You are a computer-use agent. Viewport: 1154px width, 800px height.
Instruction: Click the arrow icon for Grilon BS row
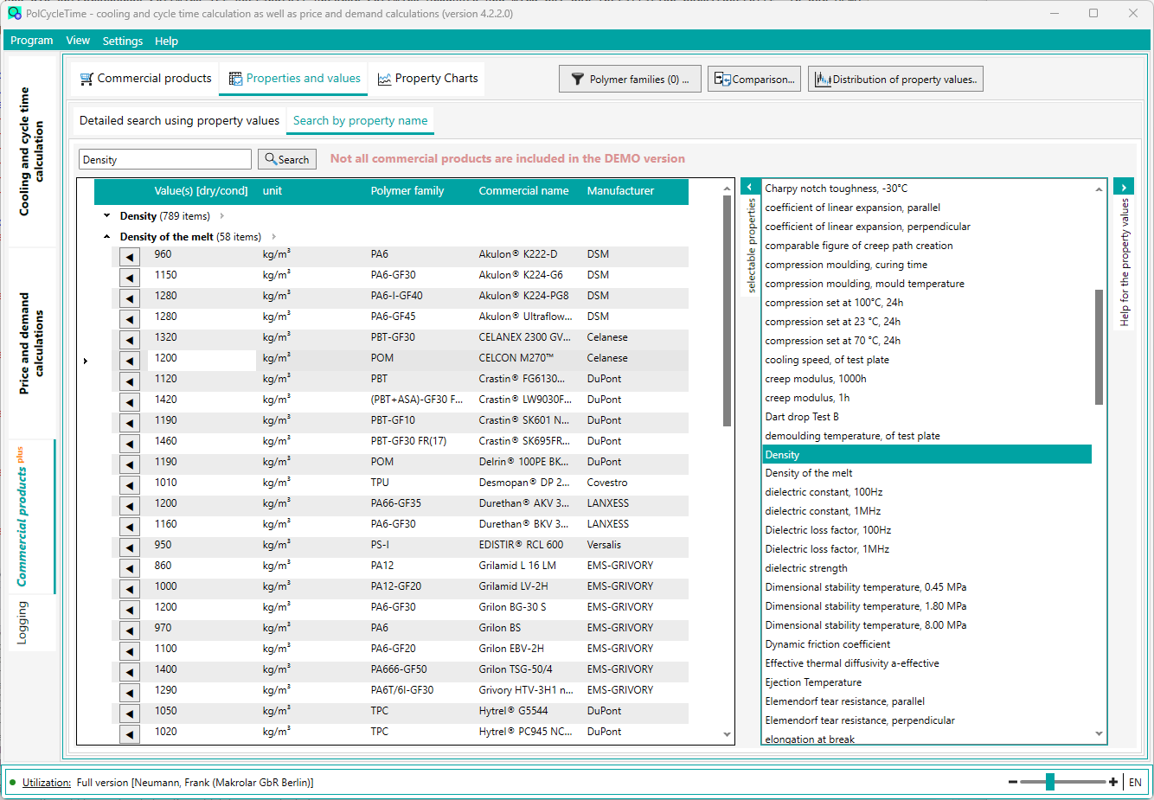pyautogui.click(x=130, y=630)
